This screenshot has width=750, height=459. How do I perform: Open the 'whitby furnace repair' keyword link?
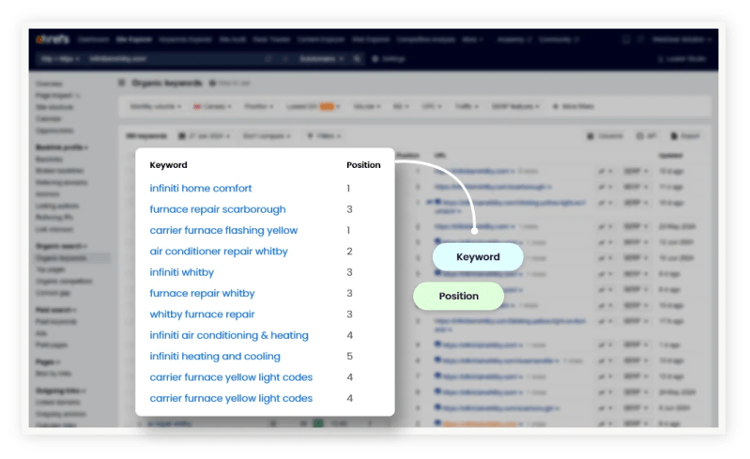(202, 314)
